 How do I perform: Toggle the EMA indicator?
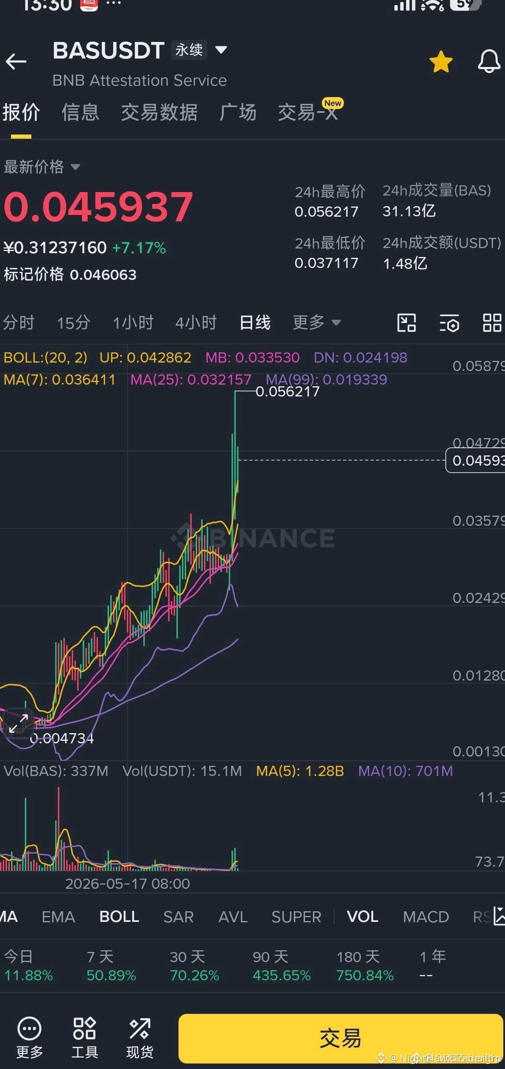[x=59, y=917]
